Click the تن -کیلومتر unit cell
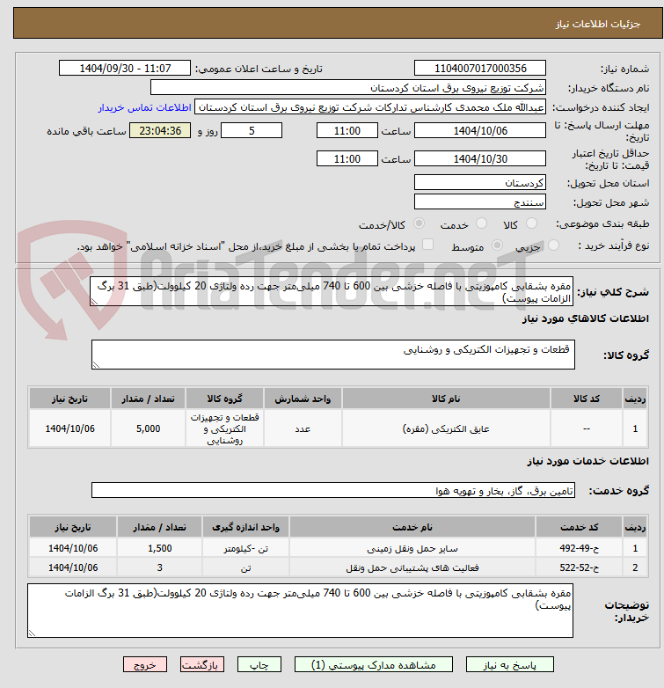This screenshot has width=664, height=688. (245, 548)
